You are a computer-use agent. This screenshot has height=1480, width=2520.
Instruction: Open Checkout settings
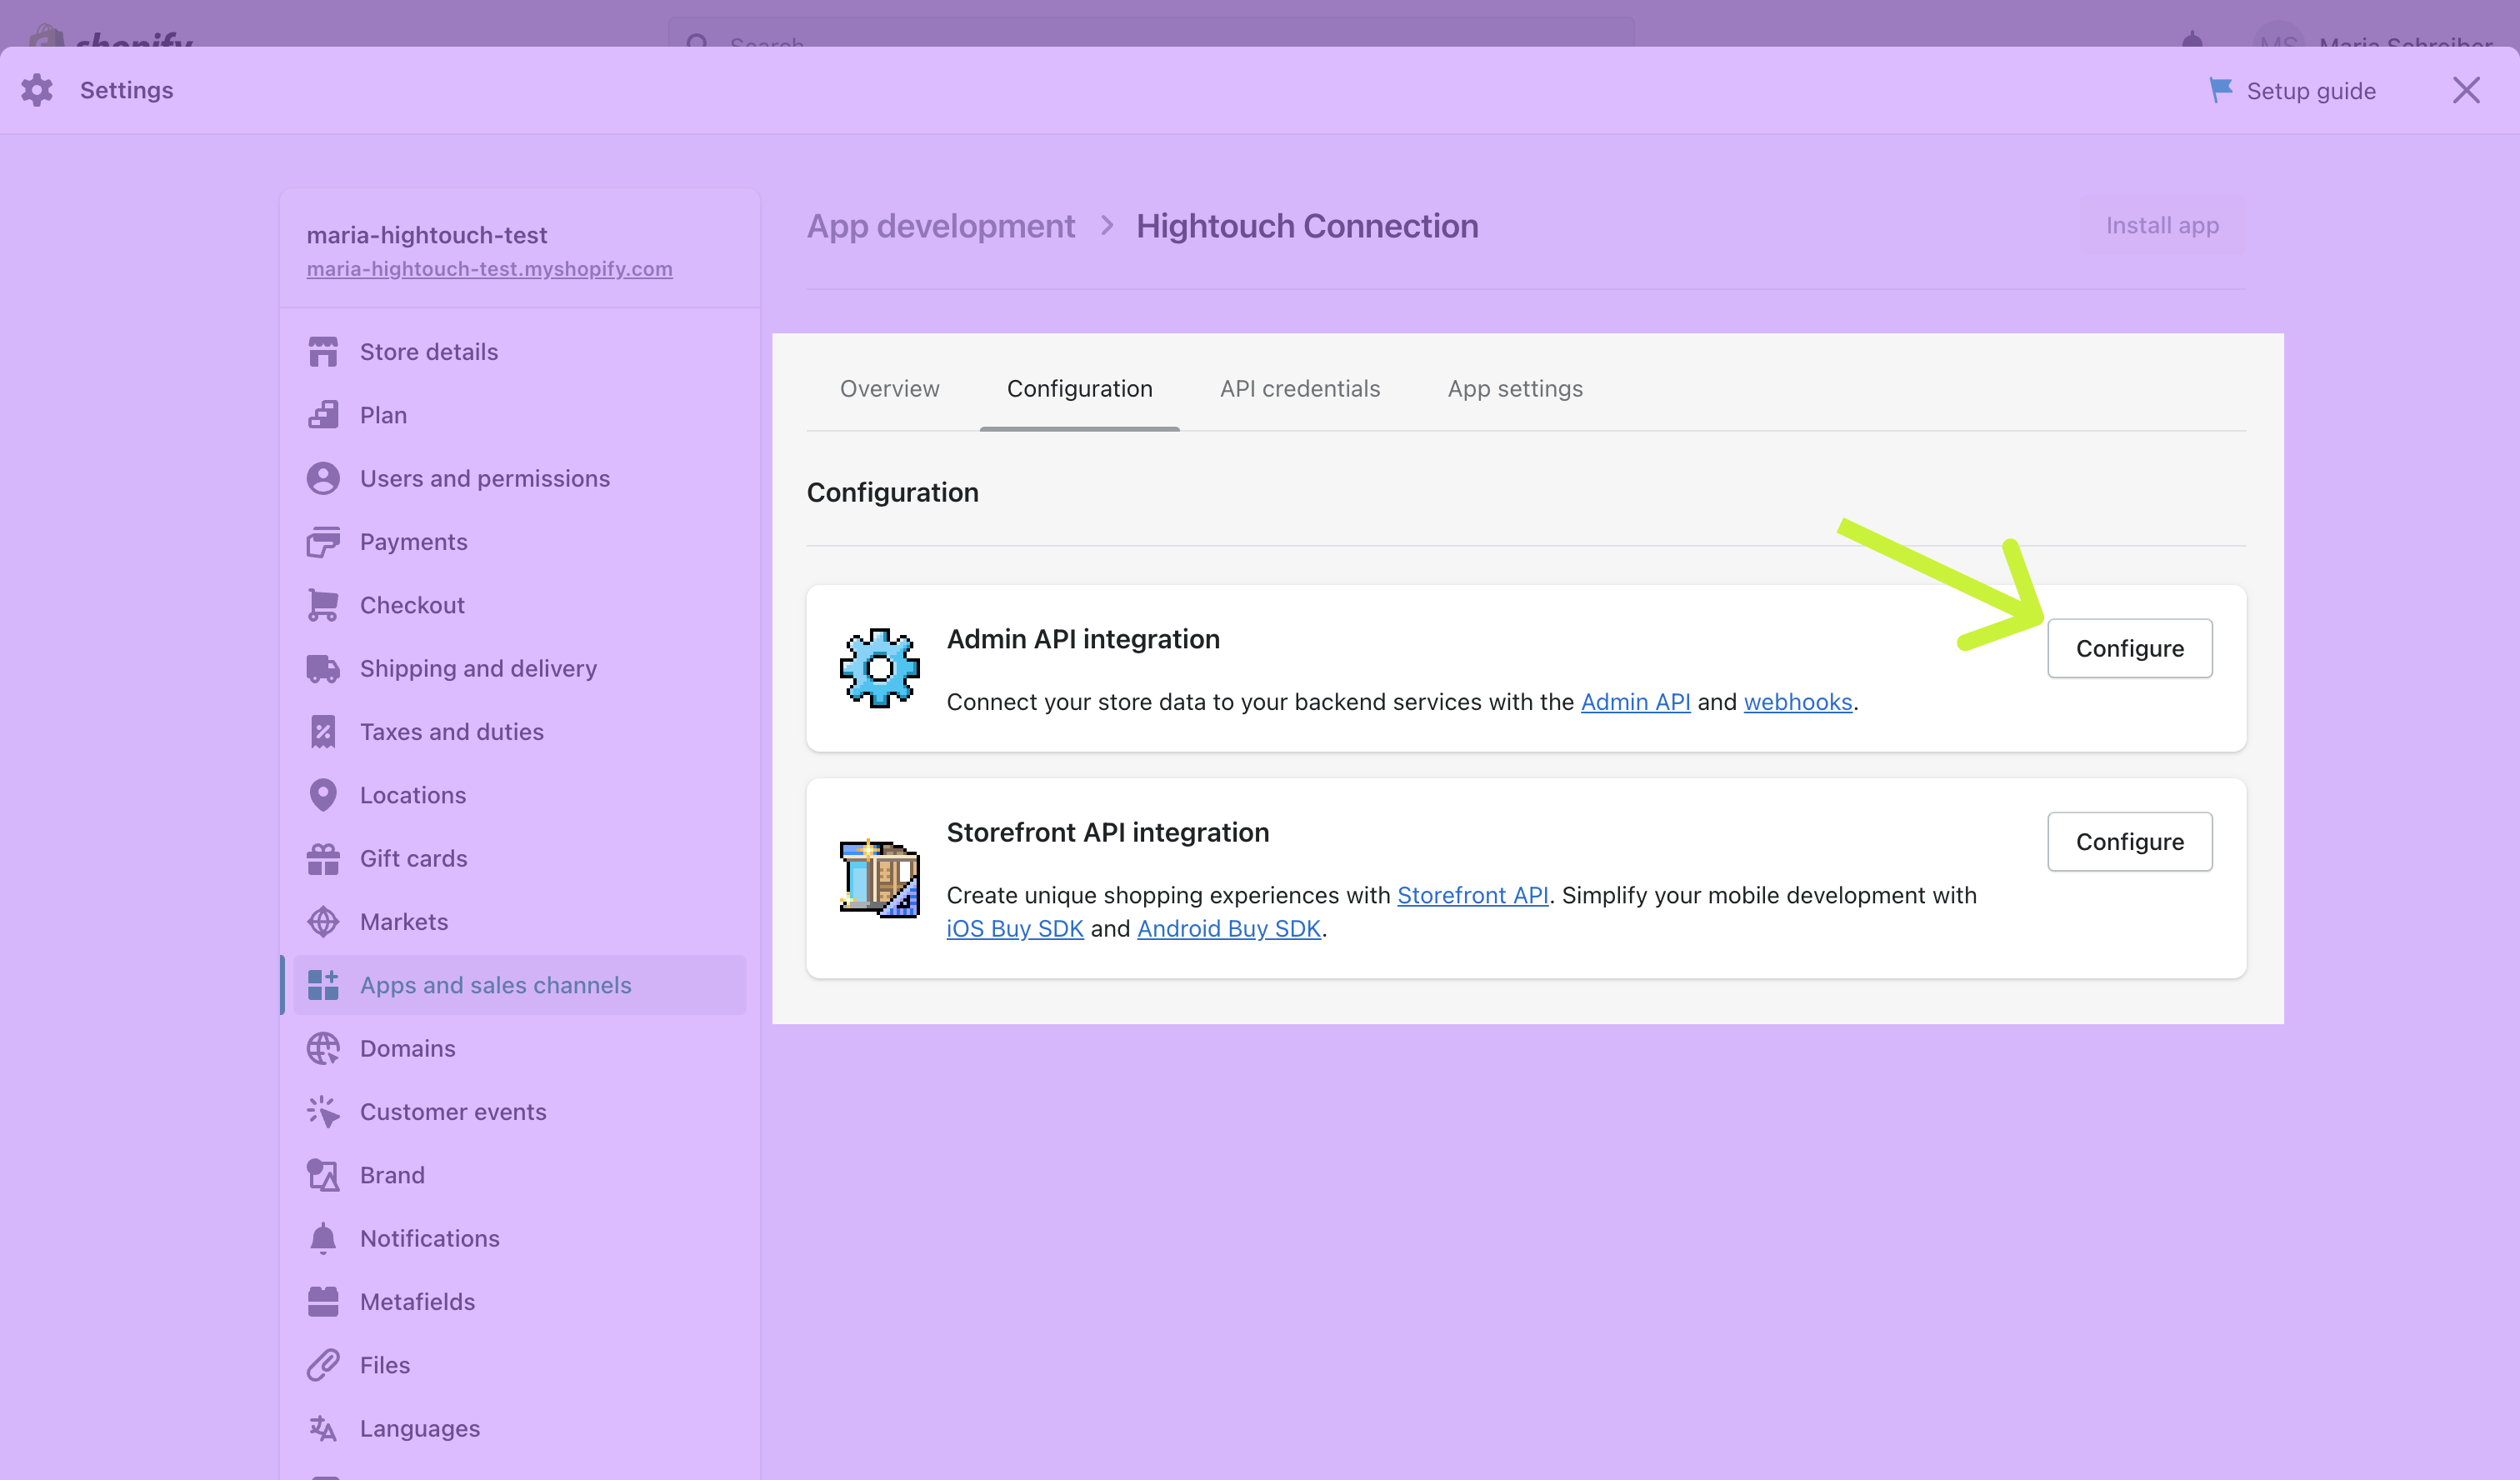point(519,605)
